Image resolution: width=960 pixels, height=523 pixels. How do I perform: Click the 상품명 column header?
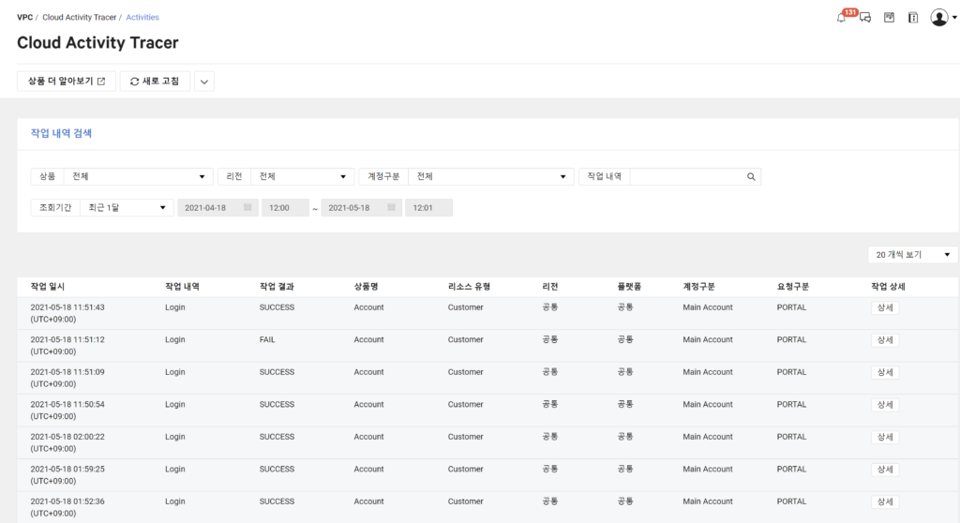click(367, 287)
